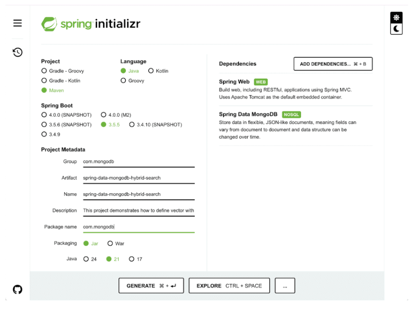Image resolution: width=410 pixels, height=309 pixels.
Task: Select Gradle - Groovy project type
Action: (x=44, y=71)
